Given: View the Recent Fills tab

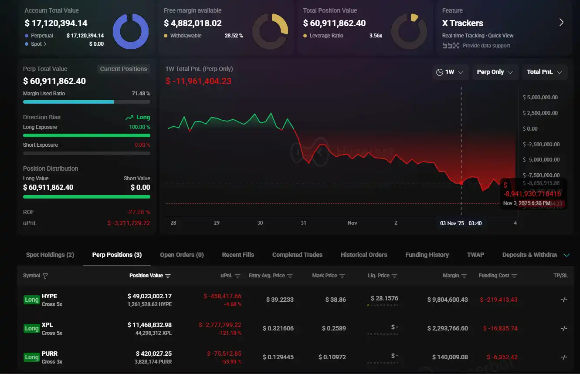Looking at the screenshot, I should (238, 255).
